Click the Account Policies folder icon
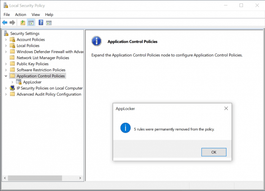Image resolution: width=265 pixels, height=191 pixels. (x=12, y=40)
